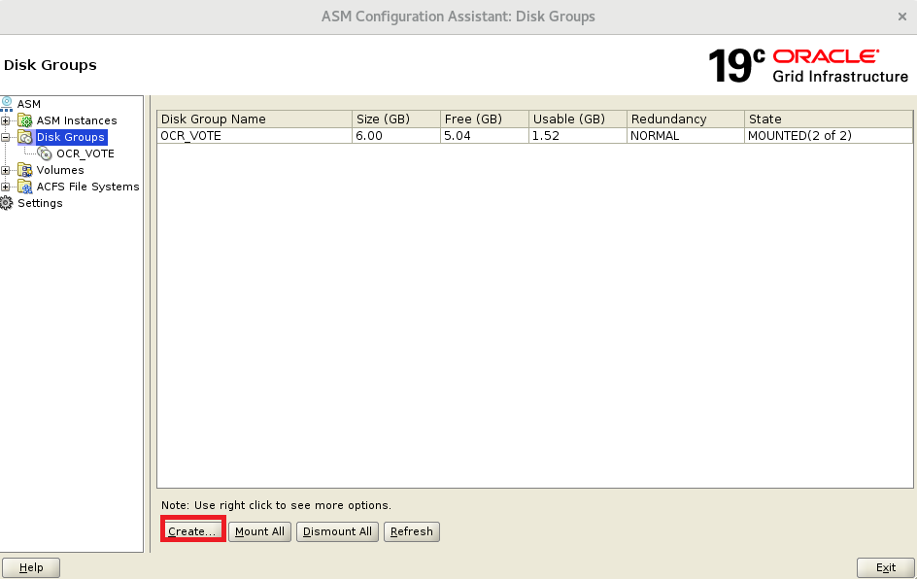Collapse the Disk Groups tree node
Screen dimensions: 917x579
pos(5,137)
